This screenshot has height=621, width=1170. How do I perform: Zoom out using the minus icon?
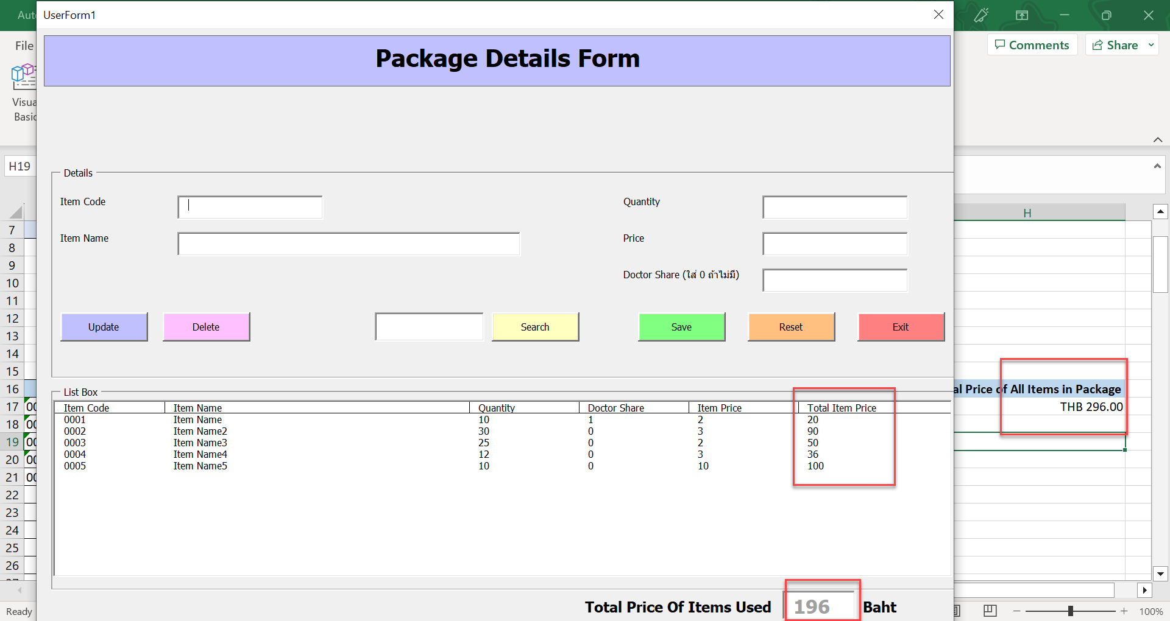point(1016,612)
